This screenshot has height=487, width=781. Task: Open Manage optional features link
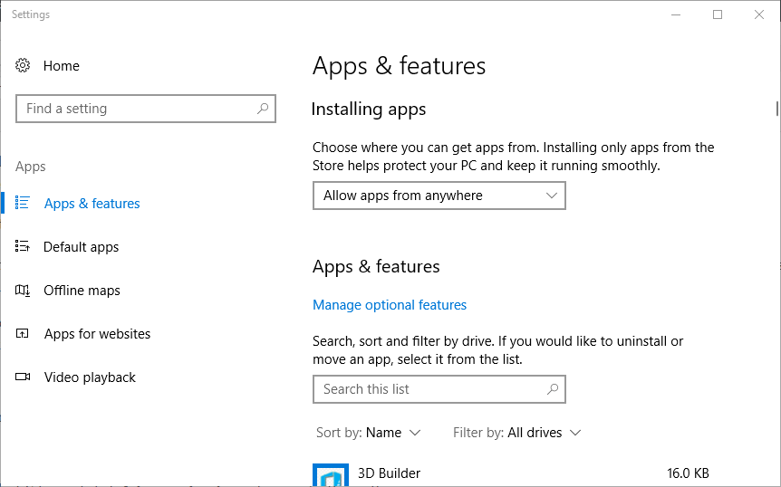390,305
